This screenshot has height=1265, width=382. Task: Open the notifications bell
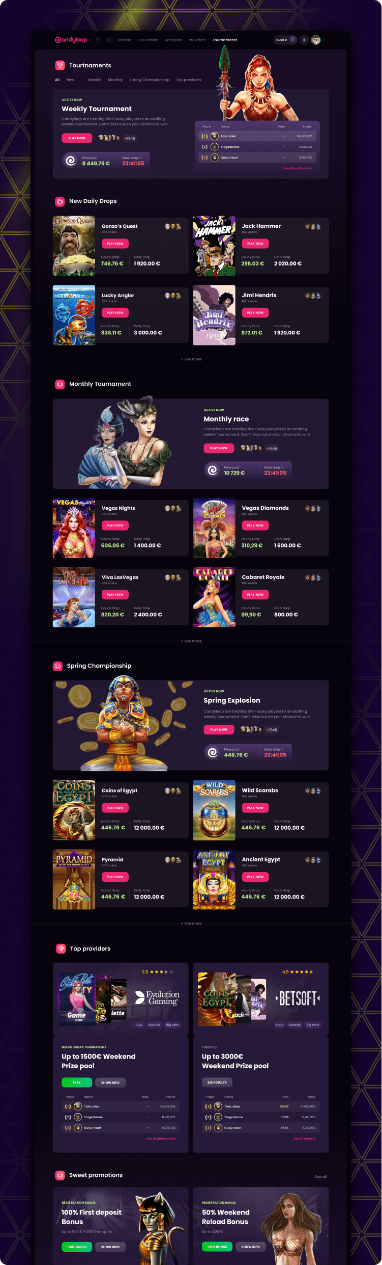point(304,40)
